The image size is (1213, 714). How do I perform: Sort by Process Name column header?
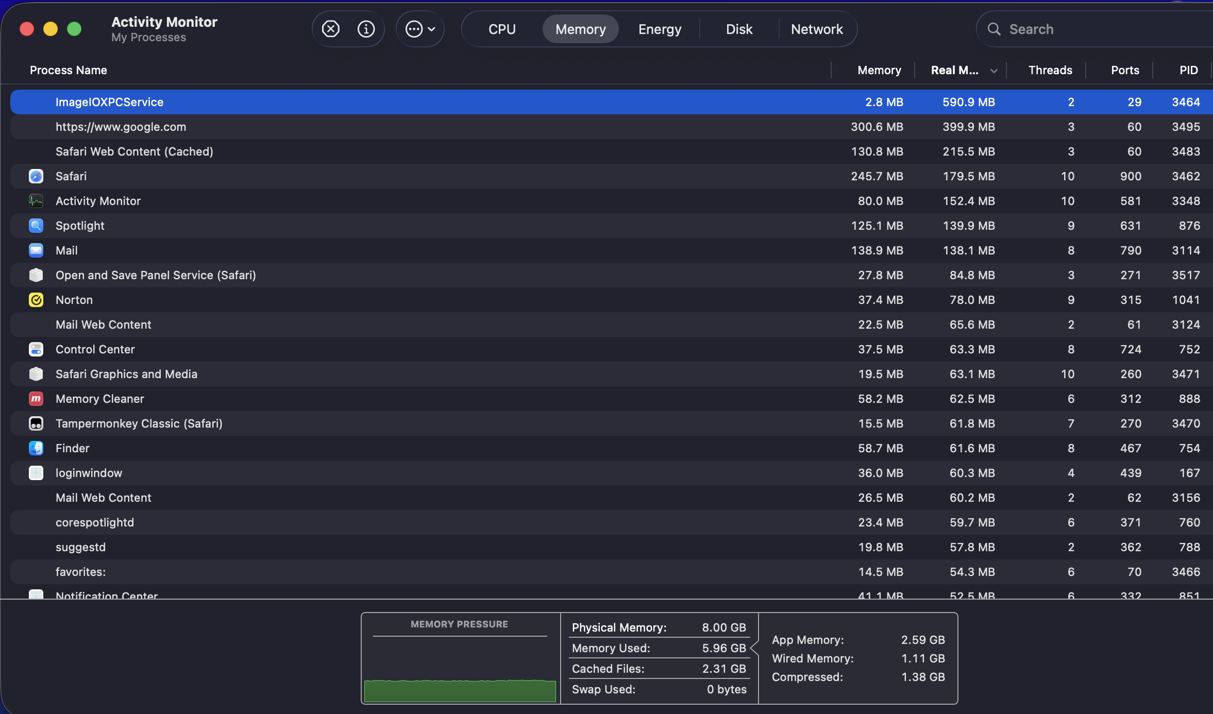(x=69, y=70)
